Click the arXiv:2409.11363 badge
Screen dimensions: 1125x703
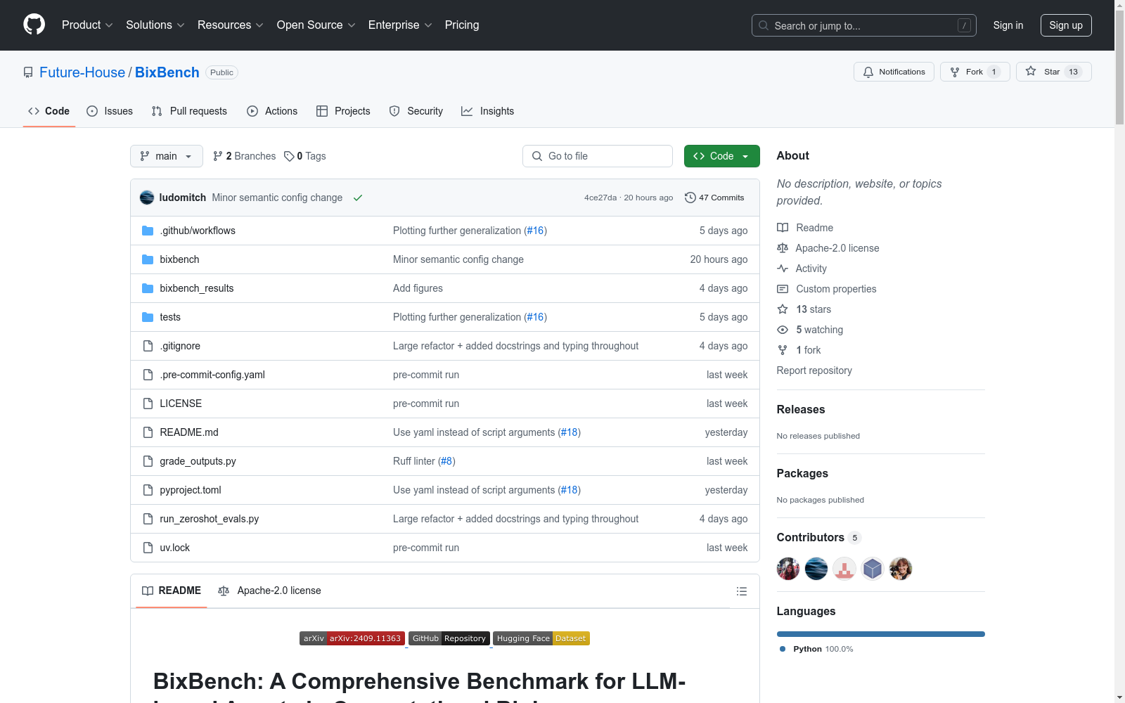(x=352, y=638)
